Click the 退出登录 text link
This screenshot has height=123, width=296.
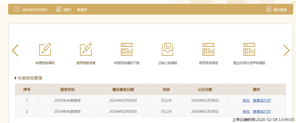[280, 10]
